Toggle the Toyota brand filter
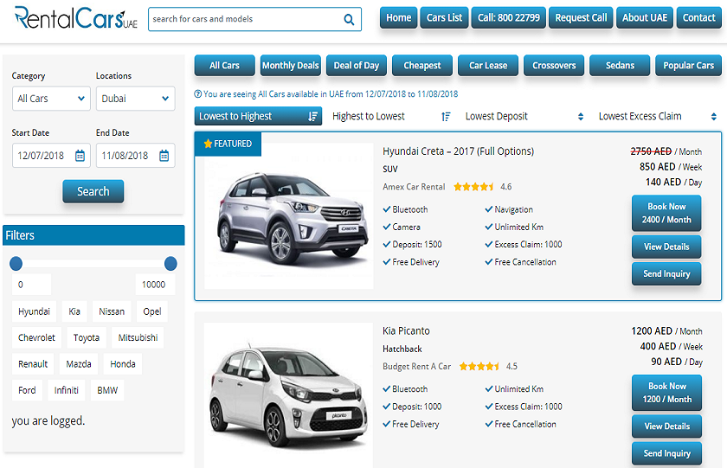The width and height of the screenshot is (727, 468). [x=87, y=338]
